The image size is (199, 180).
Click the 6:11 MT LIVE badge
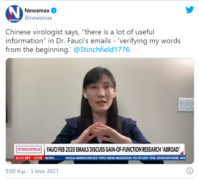coord(29,158)
